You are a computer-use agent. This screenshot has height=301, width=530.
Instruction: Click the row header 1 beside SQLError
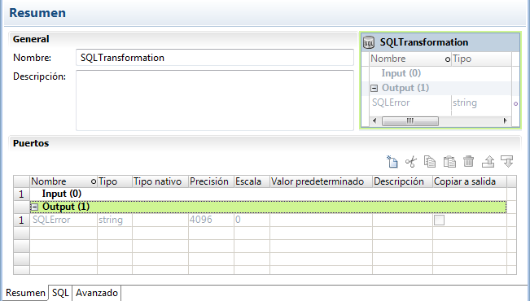click(21, 220)
